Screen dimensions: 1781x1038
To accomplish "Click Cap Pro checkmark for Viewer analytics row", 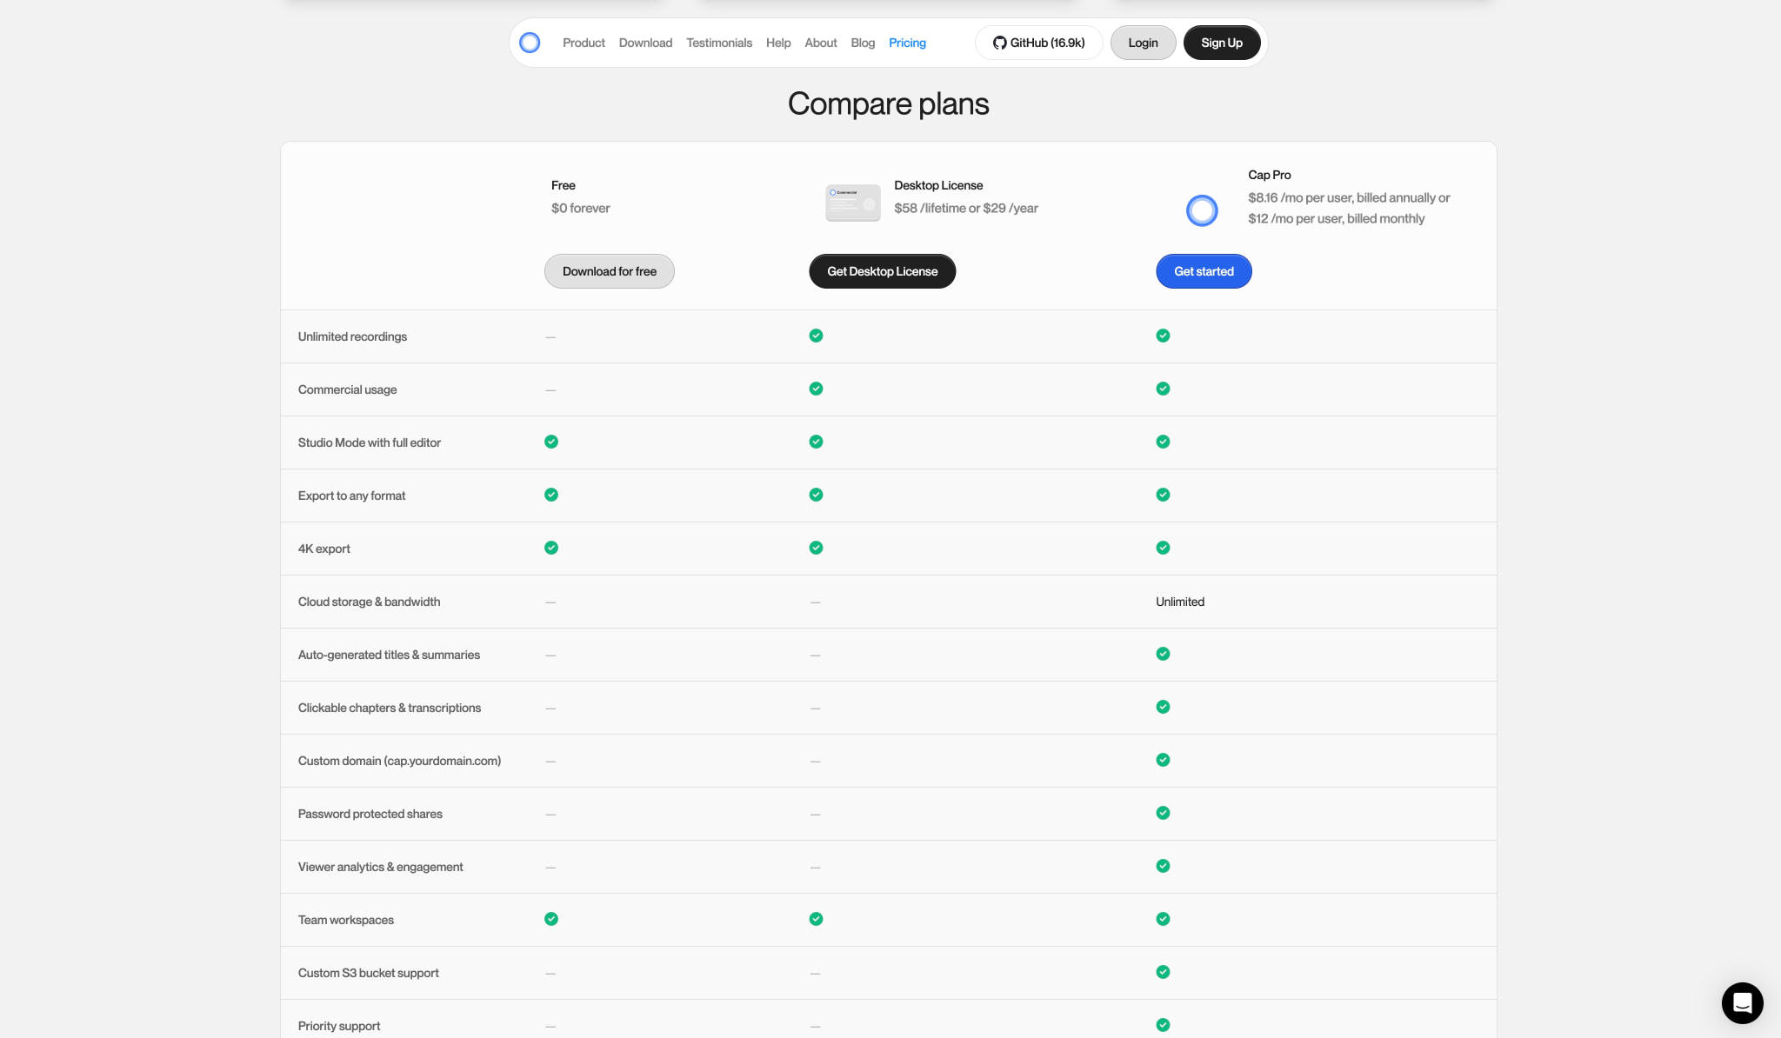I will coord(1163,866).
